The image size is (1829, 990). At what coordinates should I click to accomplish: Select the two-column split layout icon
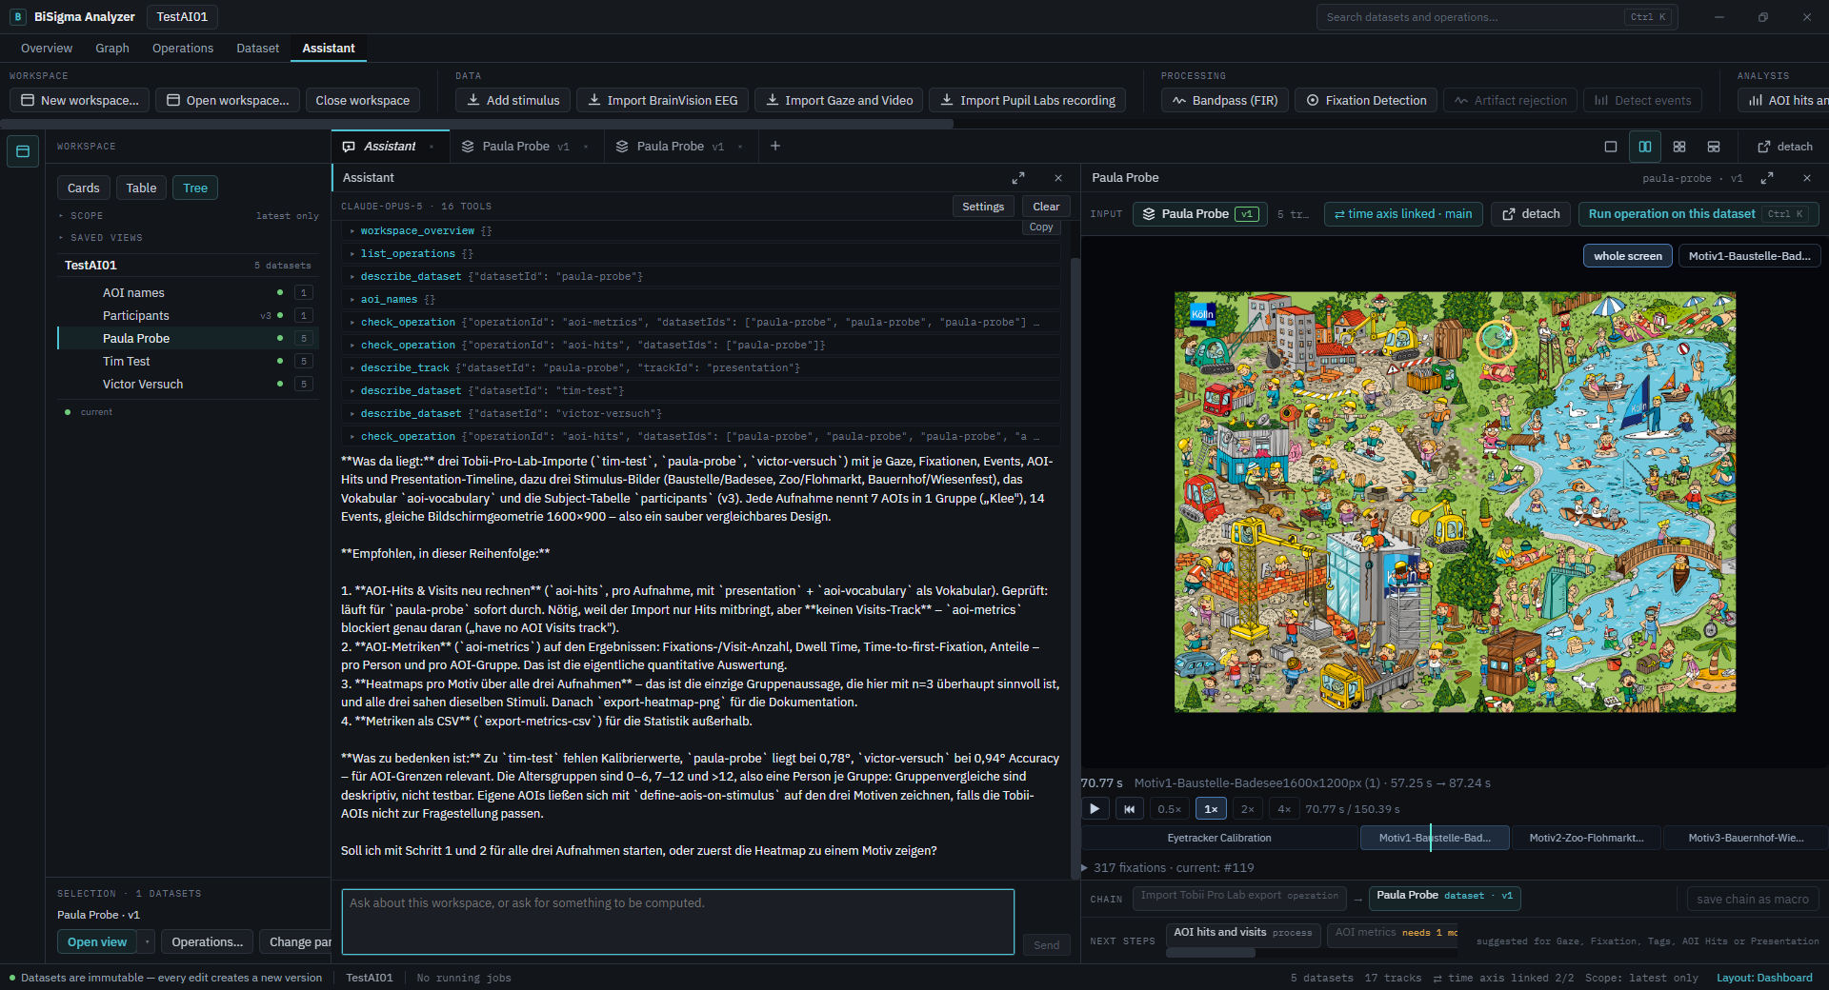coord(1645,147)
